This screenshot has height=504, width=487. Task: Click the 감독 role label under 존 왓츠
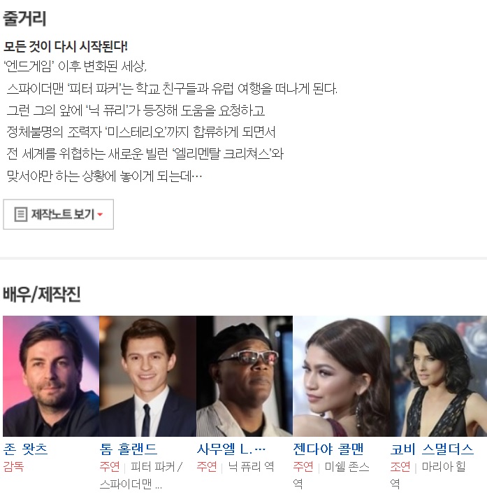click(13, 466)
